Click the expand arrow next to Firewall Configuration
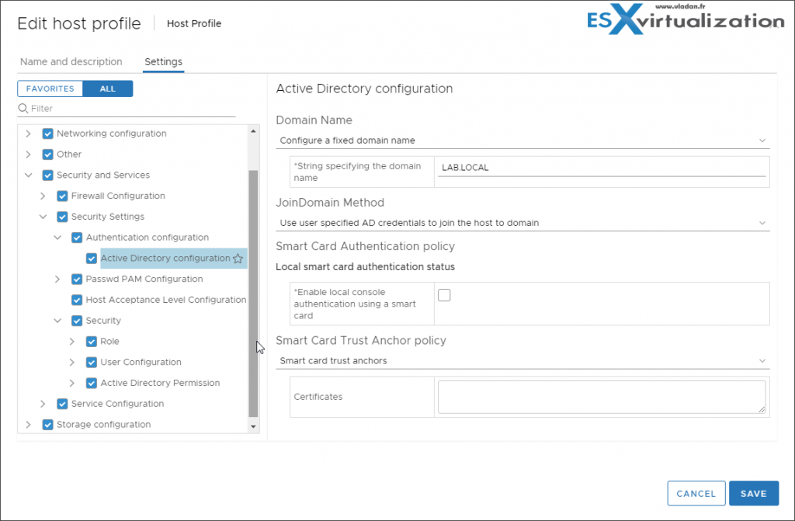The image size is (795, 521). click(43, 196)
